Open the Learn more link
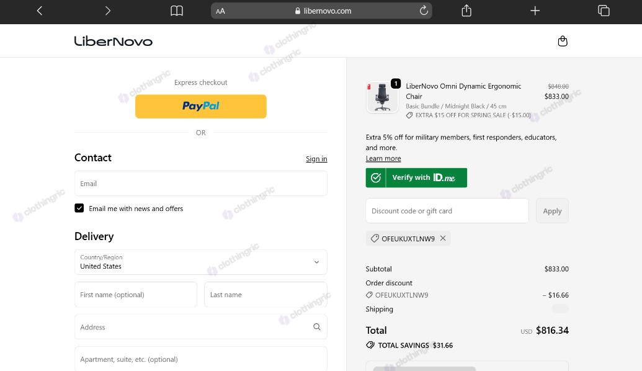Viewport: 642px width, 371px height. pos(383,158)
